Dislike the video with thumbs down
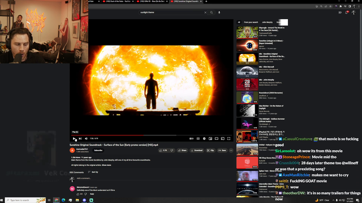This screenshot has height=203, width=362. (172, 151)
